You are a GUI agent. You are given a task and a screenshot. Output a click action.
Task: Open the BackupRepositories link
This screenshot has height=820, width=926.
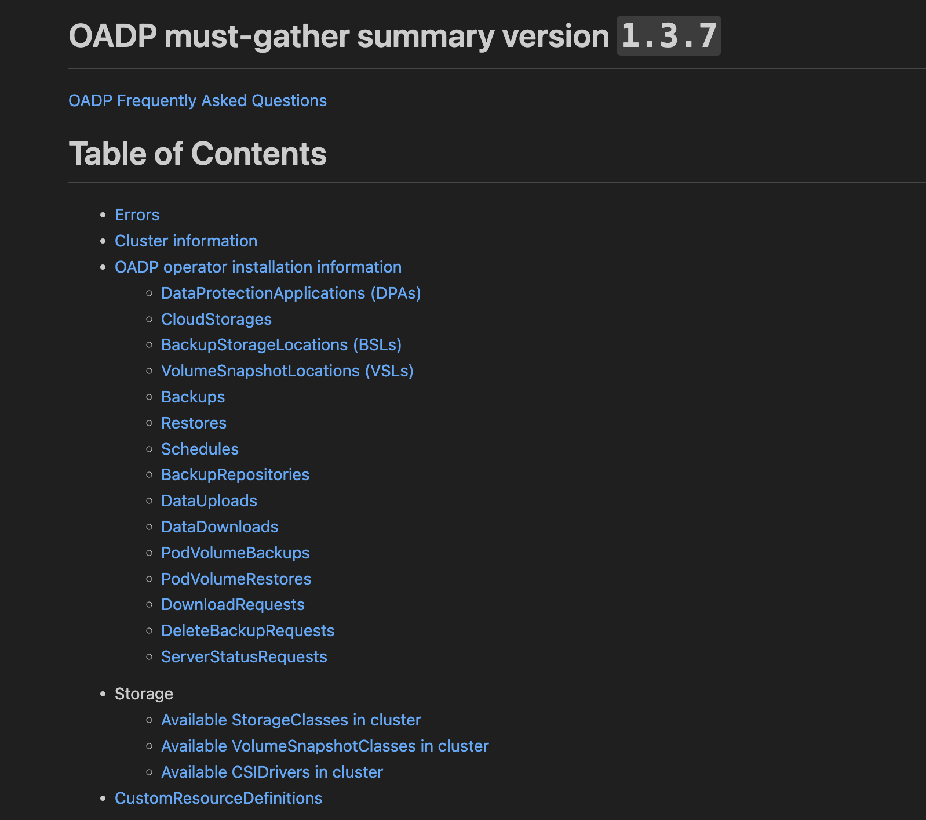pos(235,475)
